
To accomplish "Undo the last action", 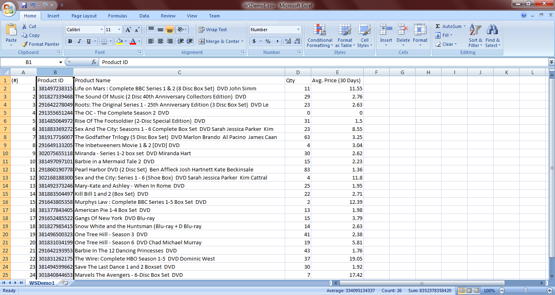I will pyautogui.click(x=33, y=5).
